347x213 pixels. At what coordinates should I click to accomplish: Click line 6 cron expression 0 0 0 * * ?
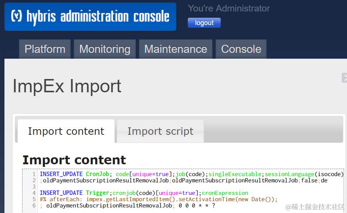197,206
